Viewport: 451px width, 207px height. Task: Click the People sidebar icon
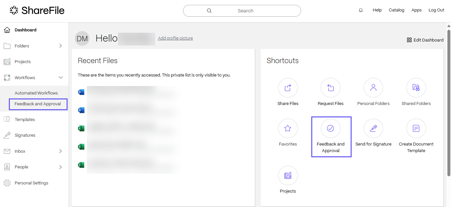point(7,167)
